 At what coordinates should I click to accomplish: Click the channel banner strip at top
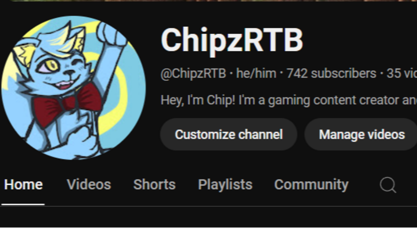pyautogui.click(x=208, y=1)
